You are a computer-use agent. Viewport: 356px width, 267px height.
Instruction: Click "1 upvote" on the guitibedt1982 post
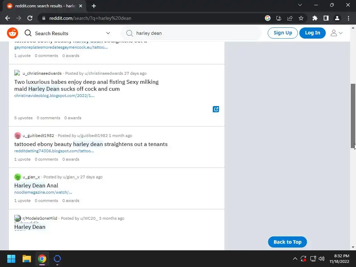(x=22, y=159)
